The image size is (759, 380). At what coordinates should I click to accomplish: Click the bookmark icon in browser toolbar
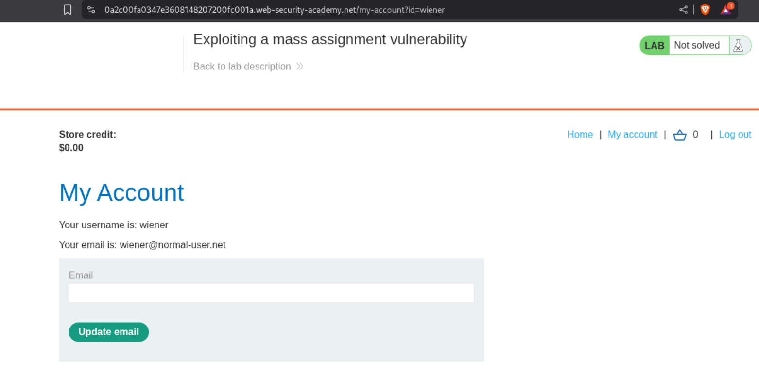click(68, 10)
